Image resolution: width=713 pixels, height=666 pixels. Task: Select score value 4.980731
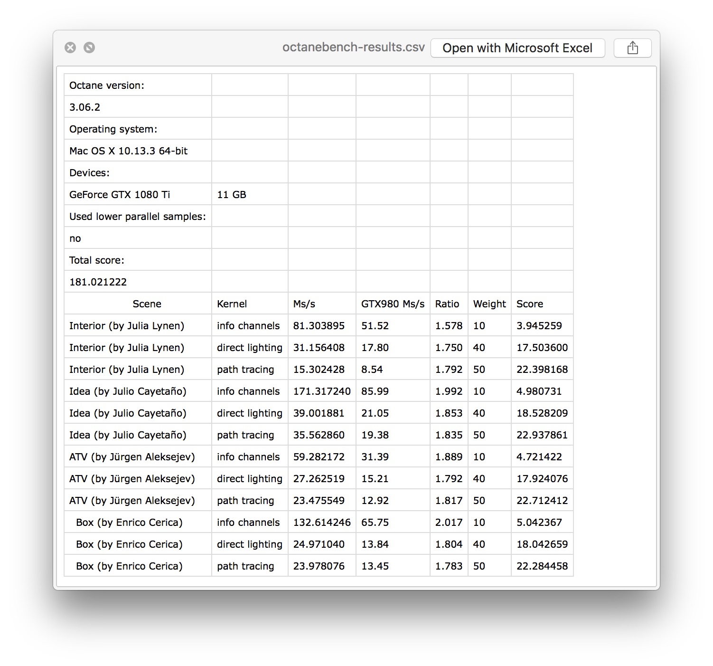click(542, 391)
